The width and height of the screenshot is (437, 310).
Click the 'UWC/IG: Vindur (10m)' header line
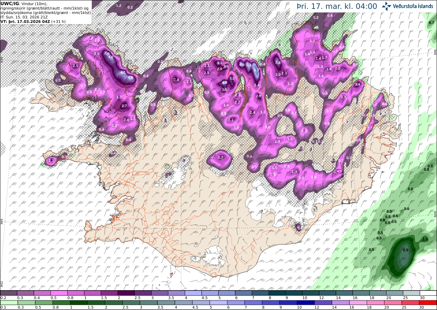click(24, 3)
